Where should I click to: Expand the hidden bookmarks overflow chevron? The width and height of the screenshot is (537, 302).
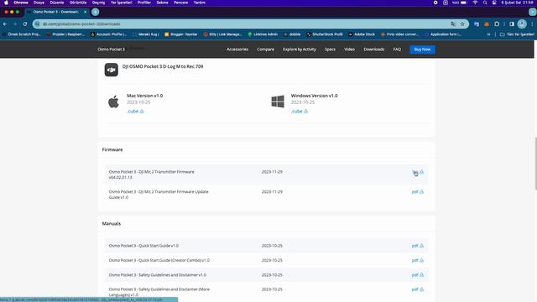[x=488, y=34]
